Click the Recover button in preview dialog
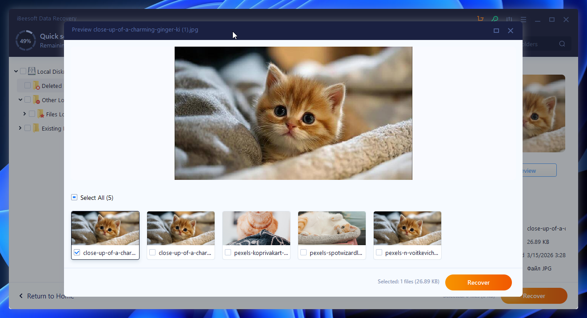This screenshot has width=587, height=318. [478, 282]
